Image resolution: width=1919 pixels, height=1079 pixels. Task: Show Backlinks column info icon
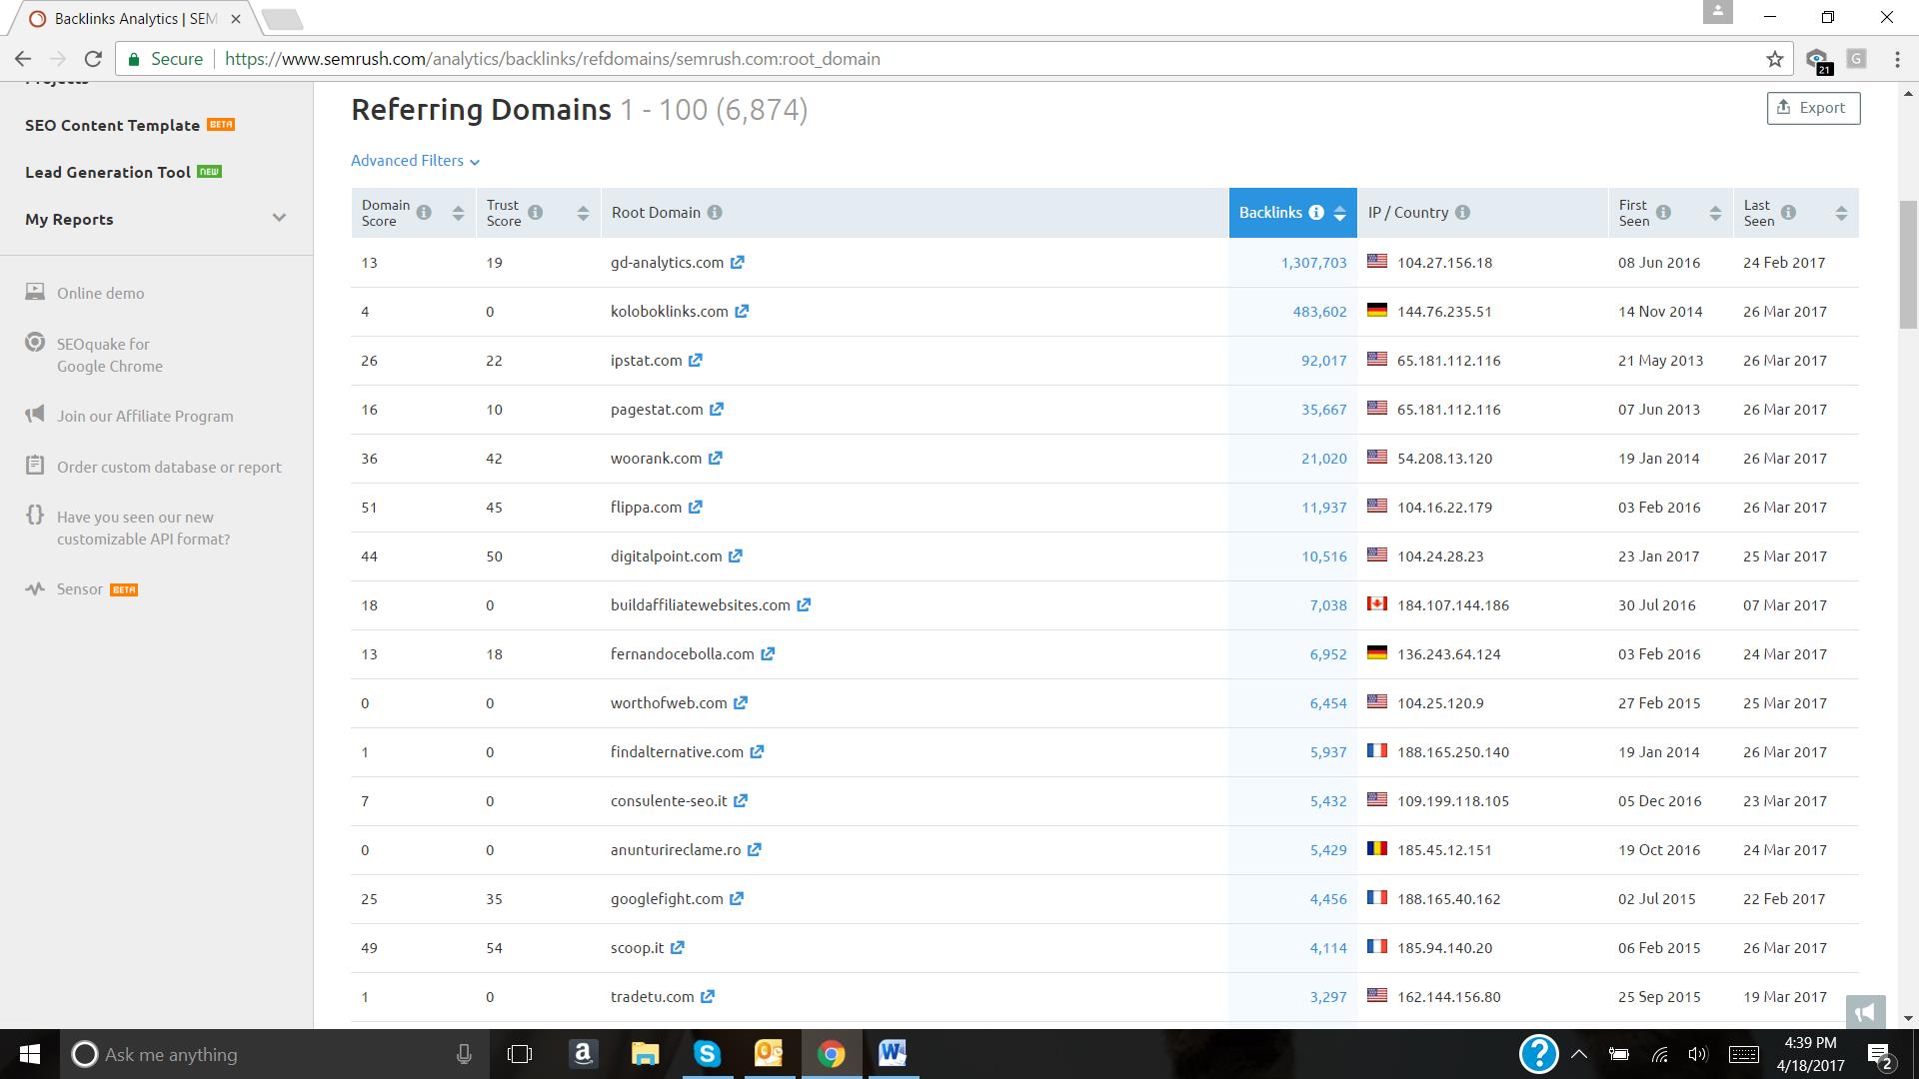point(1316,212)
